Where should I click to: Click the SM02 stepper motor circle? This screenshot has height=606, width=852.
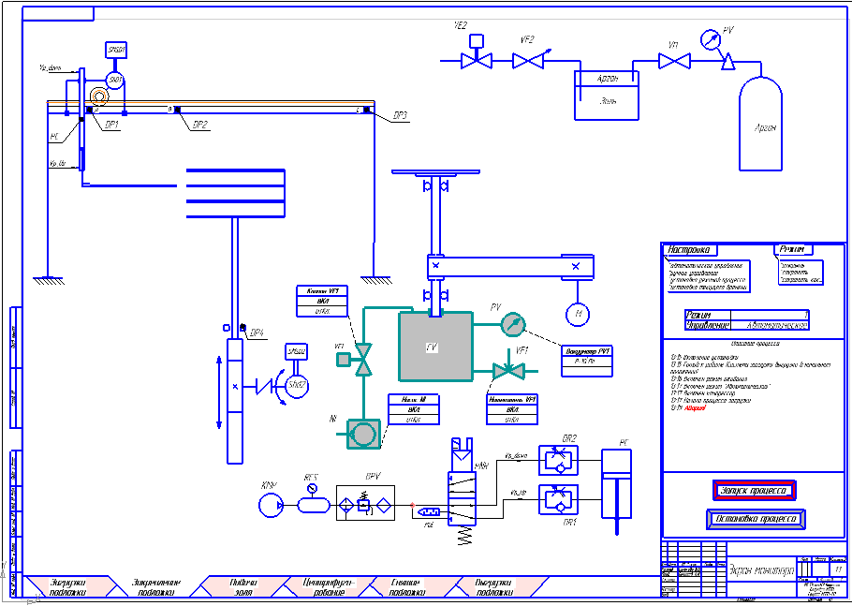click(297, 385)
